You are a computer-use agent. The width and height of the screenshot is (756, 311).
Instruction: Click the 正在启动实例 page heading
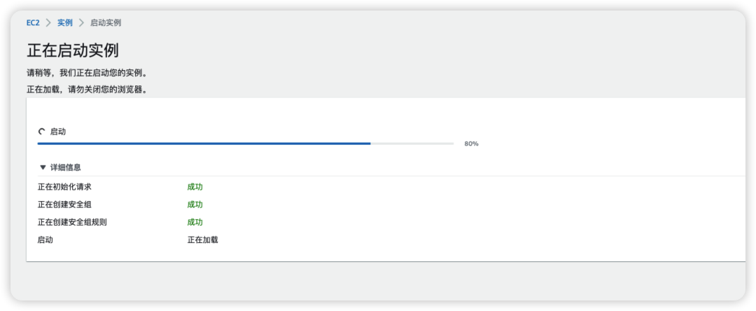pyautogui.click(x=72, y=50)
